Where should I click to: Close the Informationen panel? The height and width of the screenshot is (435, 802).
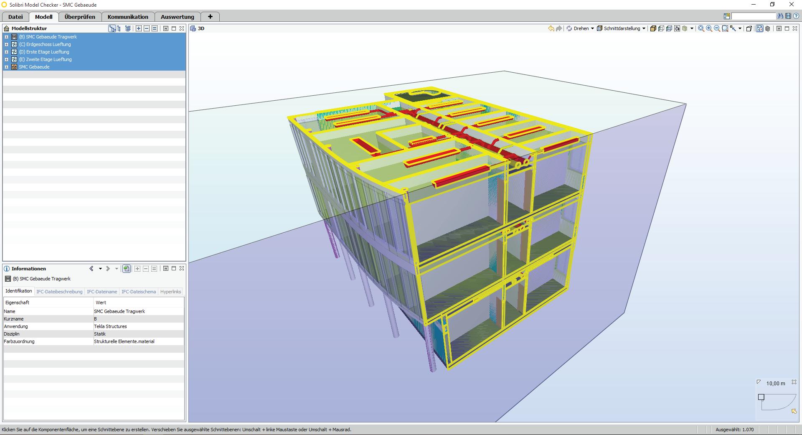click(x=182, y=269)
